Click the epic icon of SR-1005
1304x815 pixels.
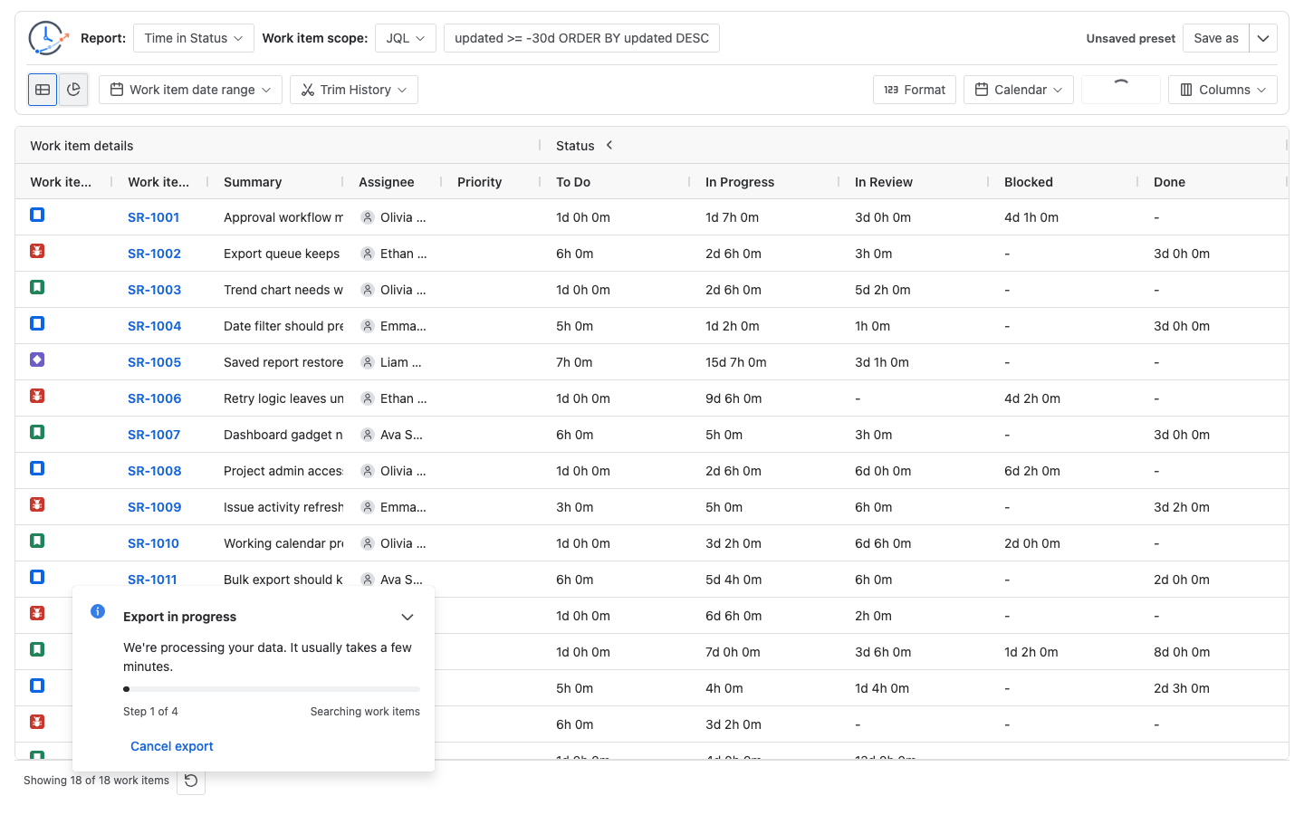point(37,360)
